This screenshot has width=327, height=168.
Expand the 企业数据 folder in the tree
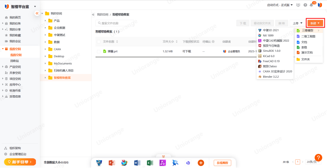(x=45, y=27)
